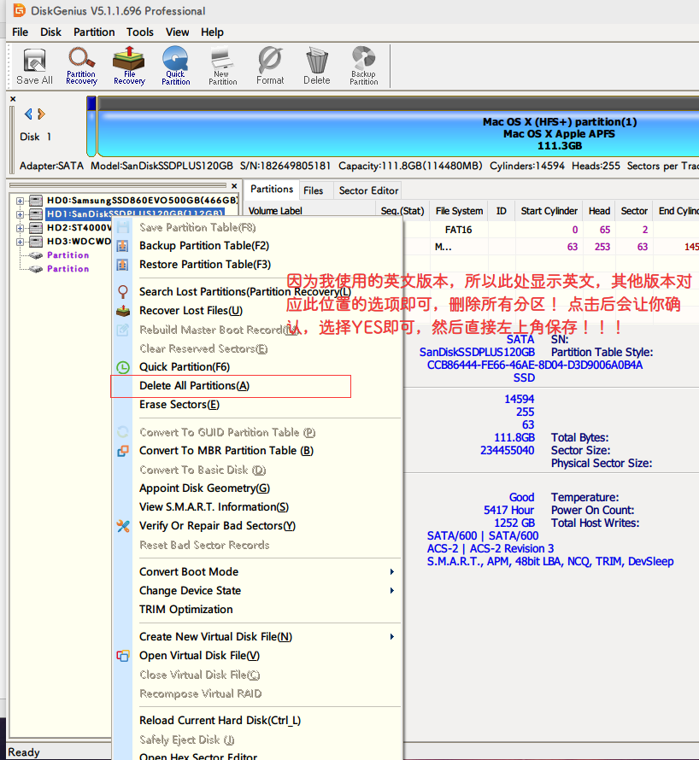This screenshot has height=760, width=699.
Task: Choose Verify Or Repair Bad Sectors
Action: coord(217,526)
